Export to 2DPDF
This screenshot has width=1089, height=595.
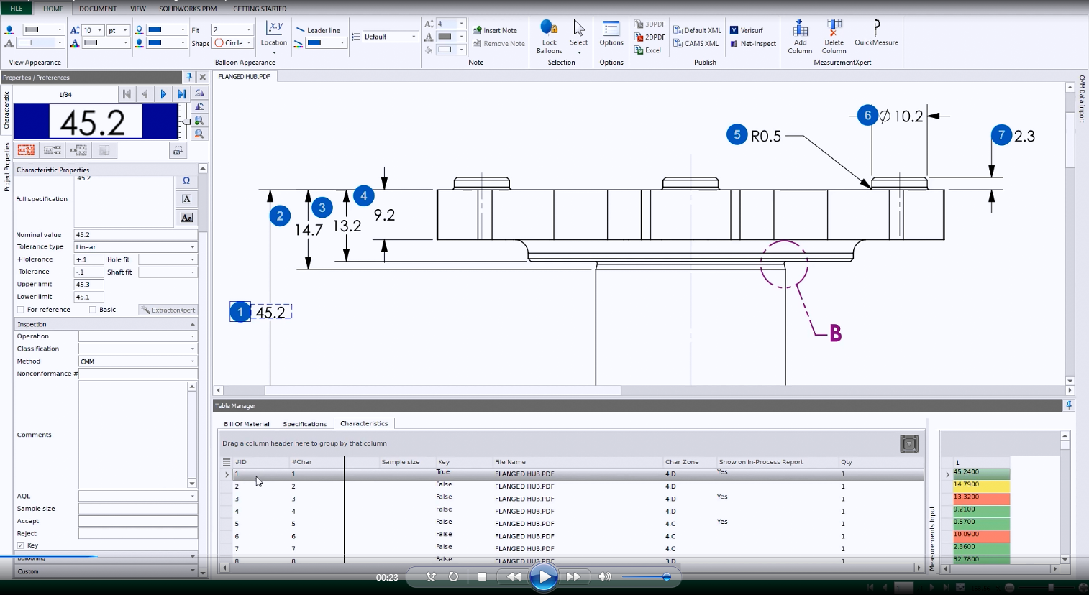[x=650, y=37]
